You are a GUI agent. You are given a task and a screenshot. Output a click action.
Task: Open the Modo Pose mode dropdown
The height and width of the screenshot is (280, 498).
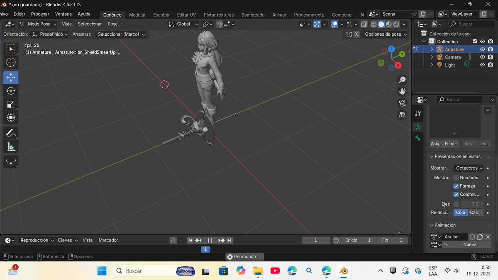pos(38,24)
